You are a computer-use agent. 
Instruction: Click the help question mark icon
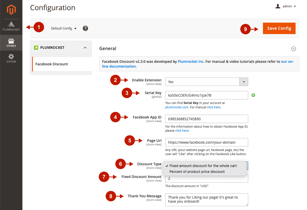(x=86, y=28)
